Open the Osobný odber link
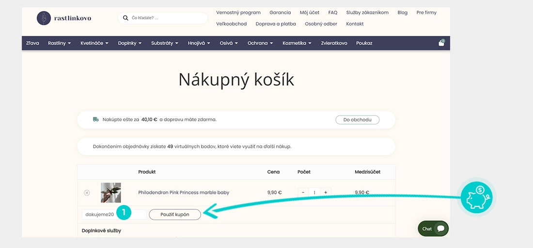Screen dimensions: 533x248 pos(321,24)
